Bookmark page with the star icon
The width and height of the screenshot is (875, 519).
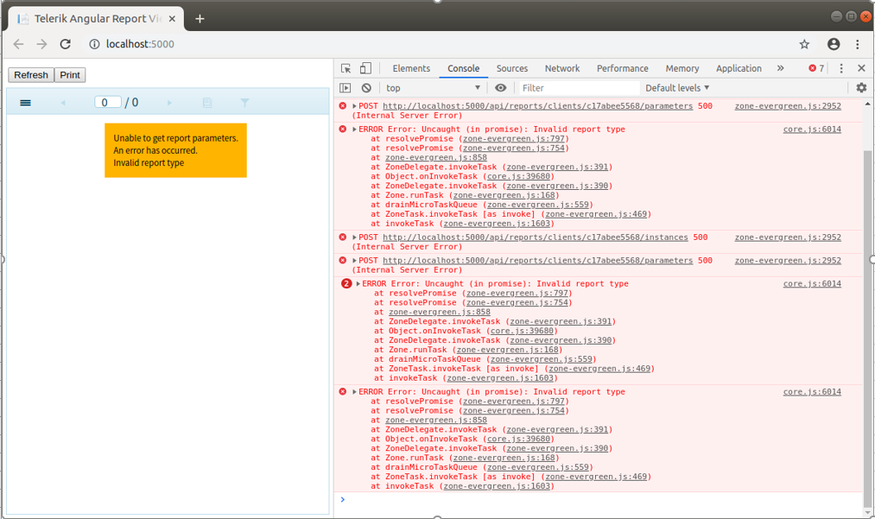point(804,44)
